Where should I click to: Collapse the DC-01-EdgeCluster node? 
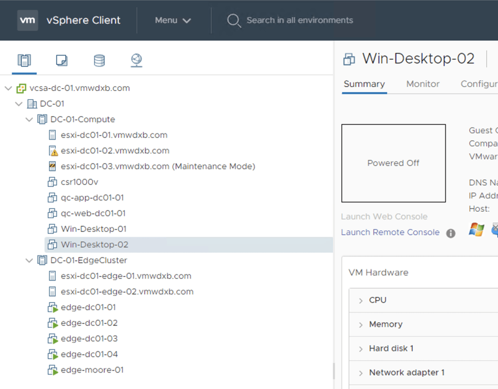30,260
